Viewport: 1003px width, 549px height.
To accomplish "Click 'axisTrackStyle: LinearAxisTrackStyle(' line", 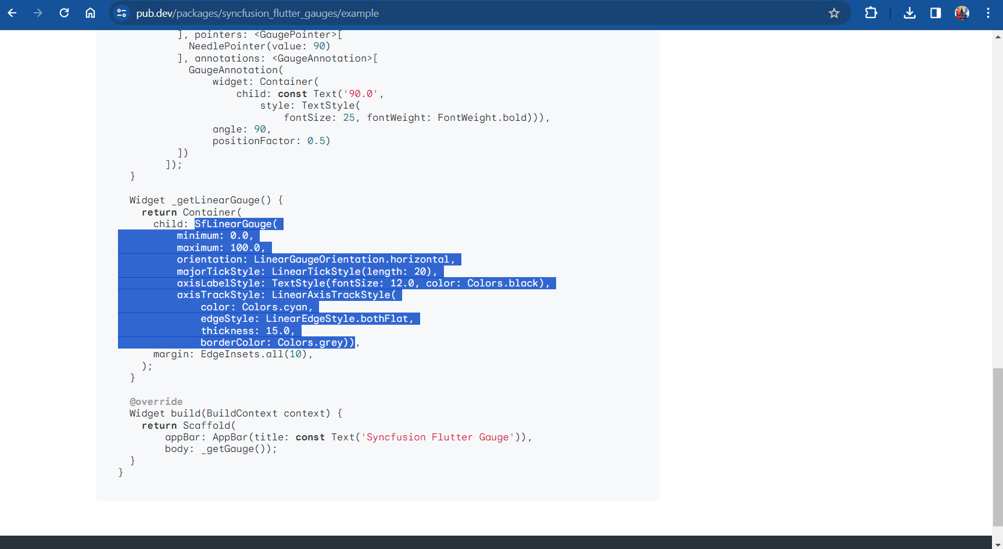I will (x=286, y=295).
